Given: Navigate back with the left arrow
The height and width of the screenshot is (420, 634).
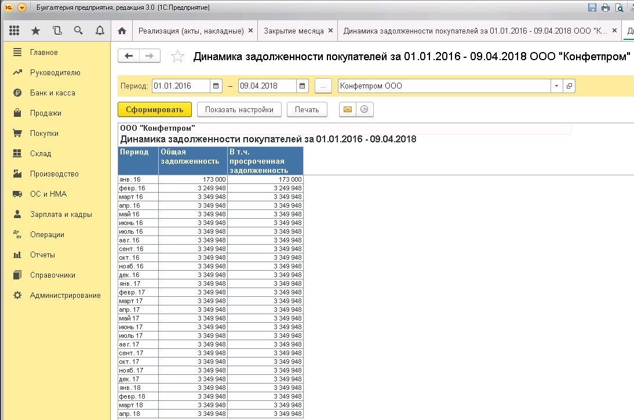Looking at the screenshot, I should [x=129, y=56].
